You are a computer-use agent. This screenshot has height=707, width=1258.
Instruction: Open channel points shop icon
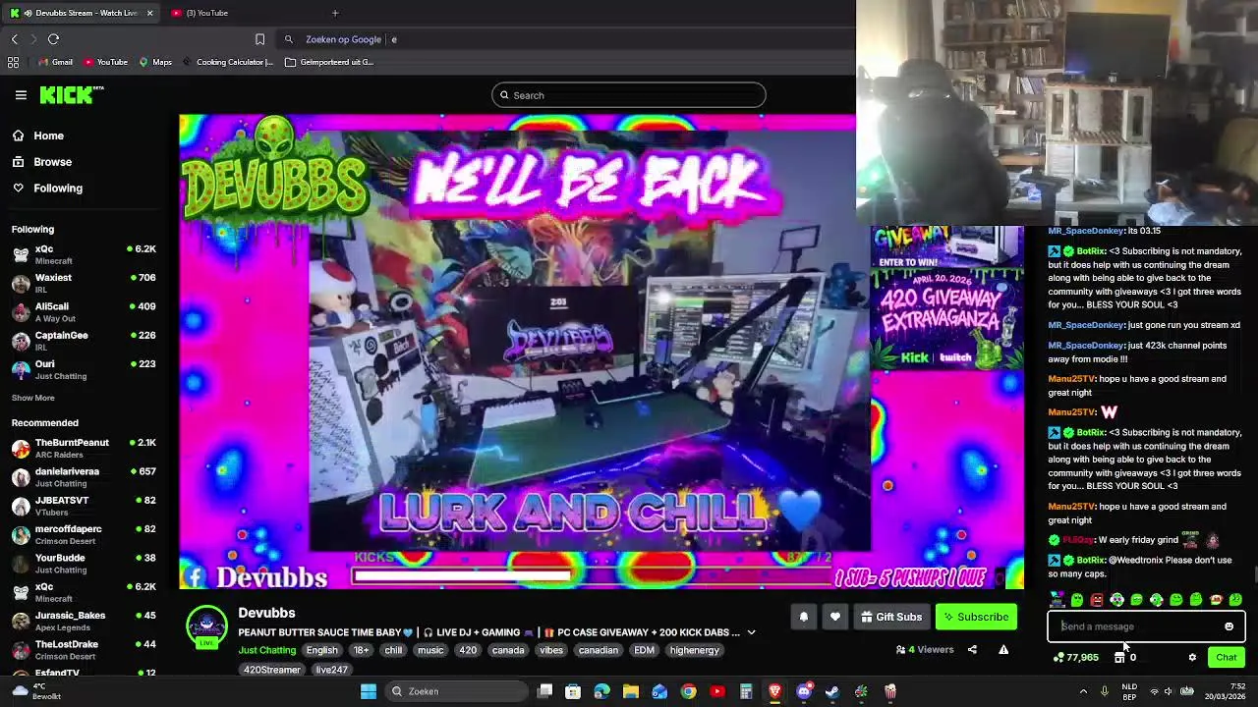click(1119, 658)
